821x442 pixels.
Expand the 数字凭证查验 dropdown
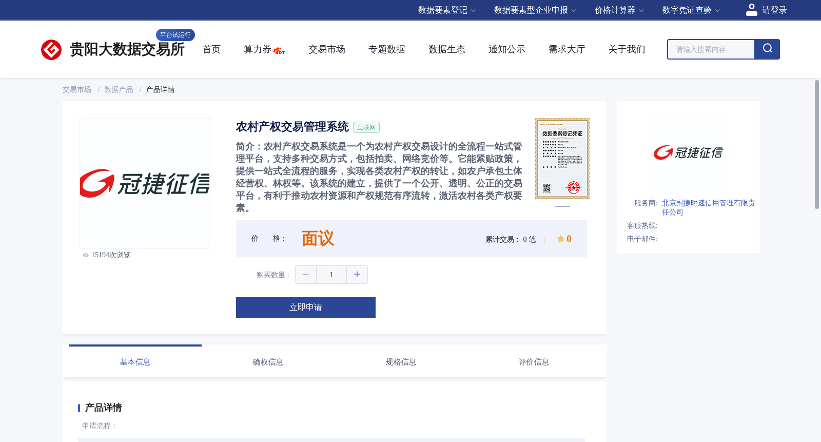691,10
